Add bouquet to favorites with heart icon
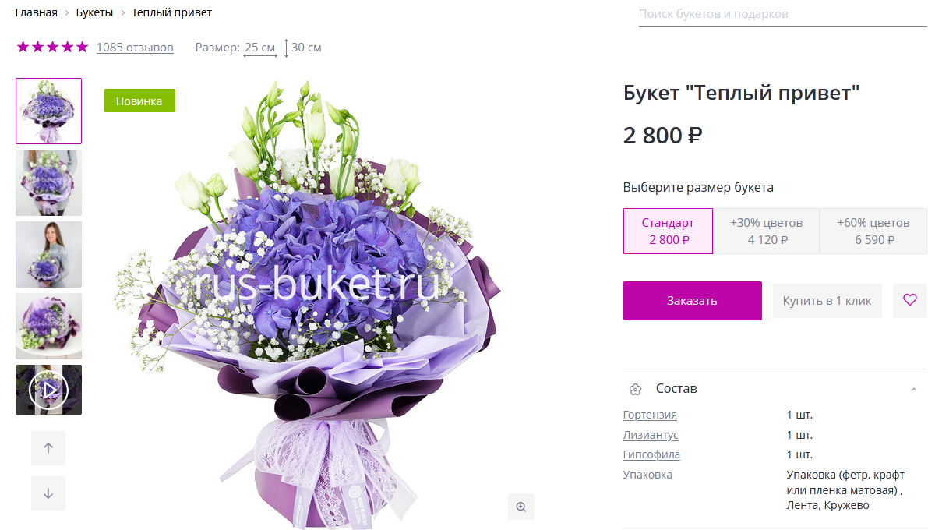This screenshot has height=530, width=928. pyautogui.click(x=909, y=300)
